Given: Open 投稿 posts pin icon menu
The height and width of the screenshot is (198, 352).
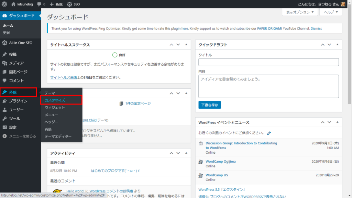Looking at the screenshot, I should coord(4,54).
